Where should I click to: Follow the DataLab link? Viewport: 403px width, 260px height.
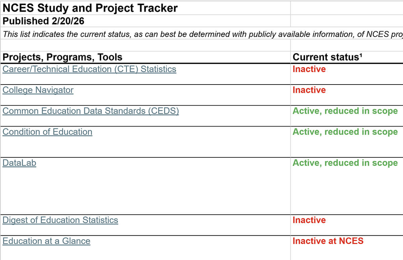(x=19, y=163)
